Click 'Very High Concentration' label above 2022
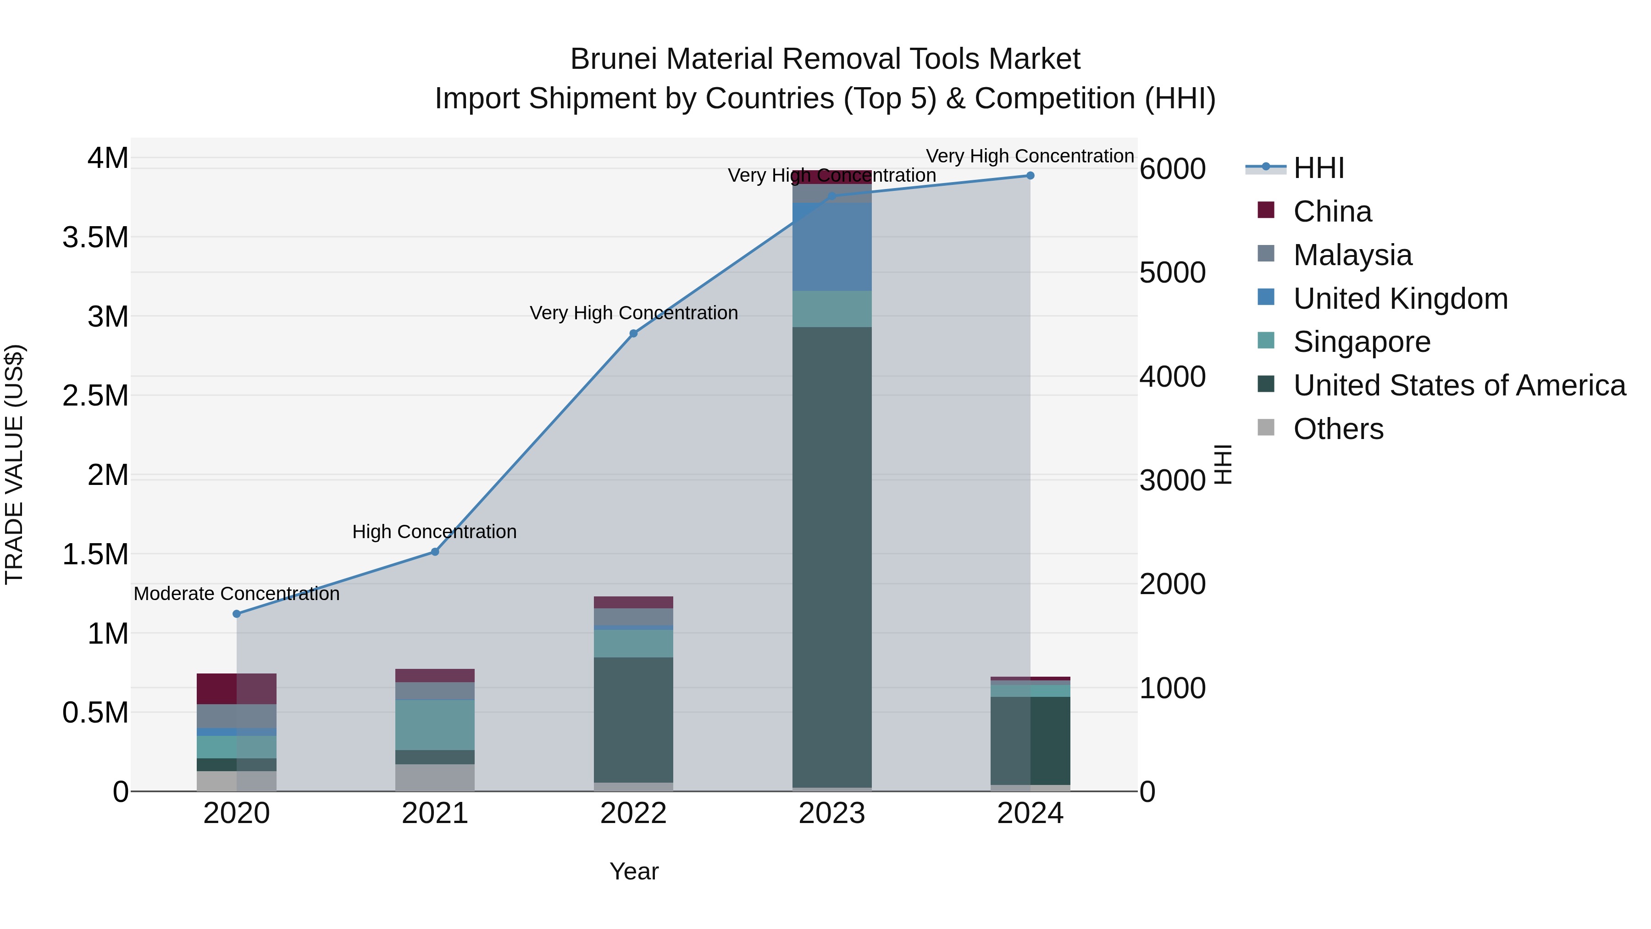1651x929 pixels. [634, 313]
